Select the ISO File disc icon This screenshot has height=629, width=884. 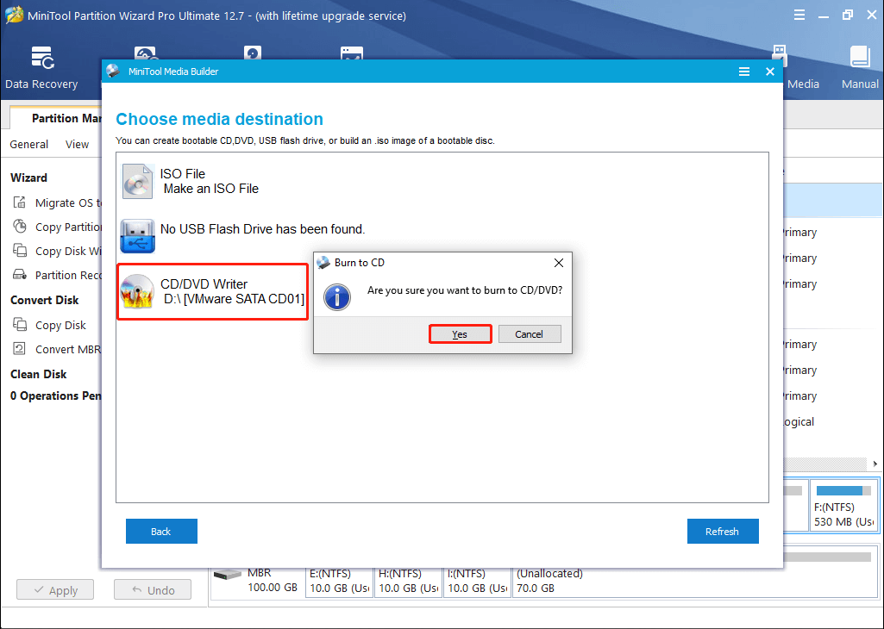point(138,181)
